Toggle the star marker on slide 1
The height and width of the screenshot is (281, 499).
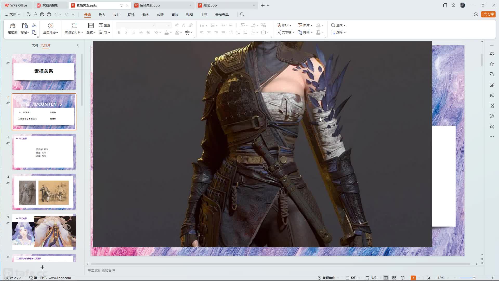coord(8,63)
